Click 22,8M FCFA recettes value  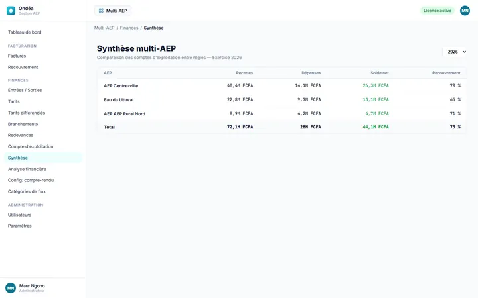pos(240,99)
